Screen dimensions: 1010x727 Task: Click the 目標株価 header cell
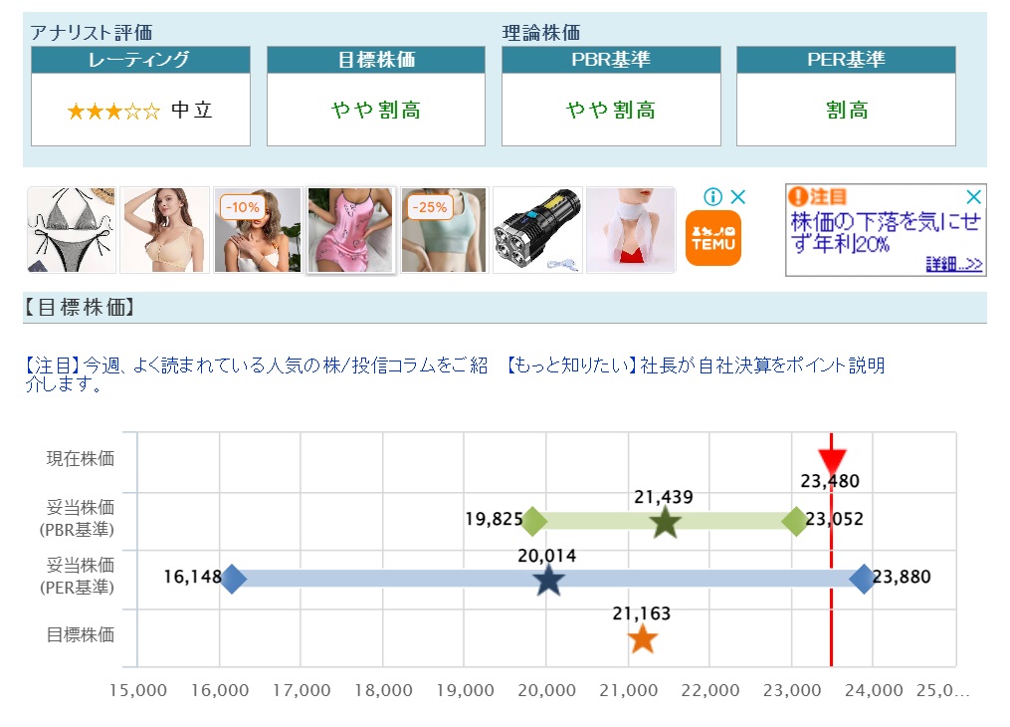point(376,60)
